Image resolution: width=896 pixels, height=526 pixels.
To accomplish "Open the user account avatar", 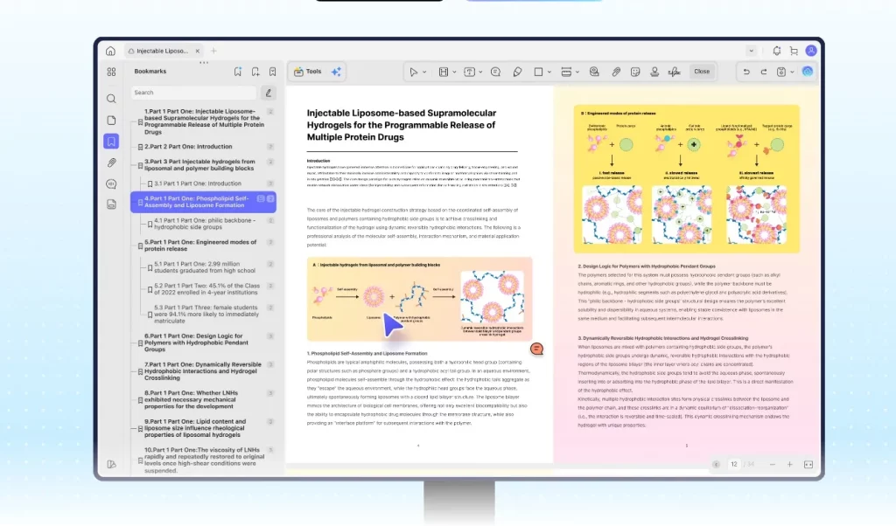I will 811,51.
